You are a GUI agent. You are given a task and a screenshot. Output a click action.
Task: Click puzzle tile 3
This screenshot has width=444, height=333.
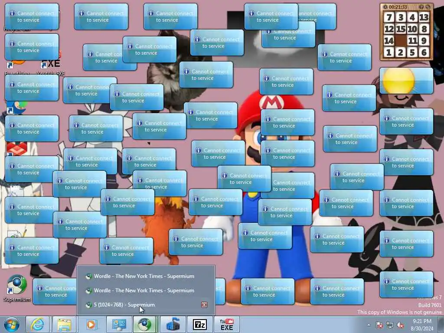point(401,17)
